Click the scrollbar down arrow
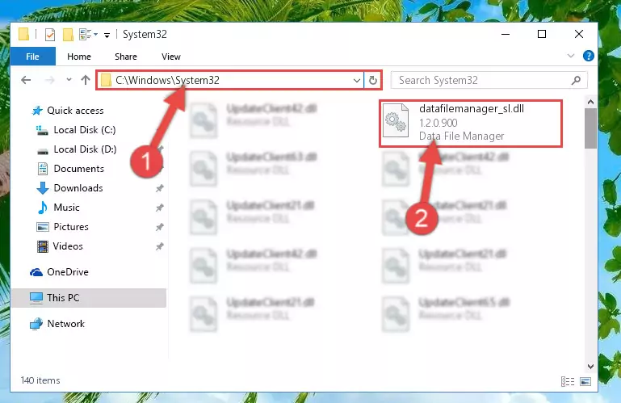This screenshot has width=621, height=403. click(590, 367)
